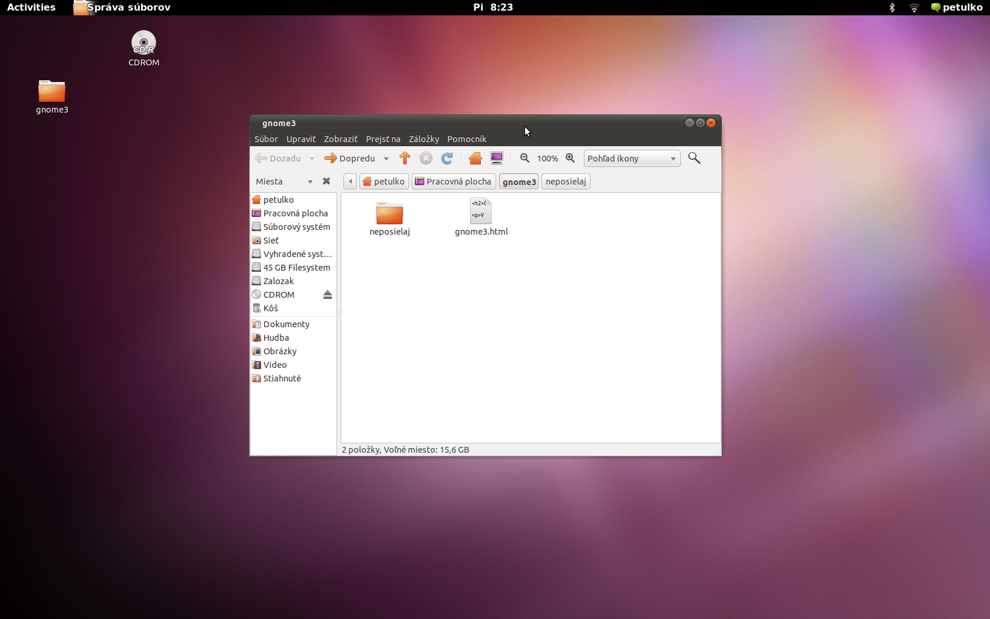Open search with the magnifying glass icon
The image size is (990, 619).
pyautogui.click(x=694, y=158)
